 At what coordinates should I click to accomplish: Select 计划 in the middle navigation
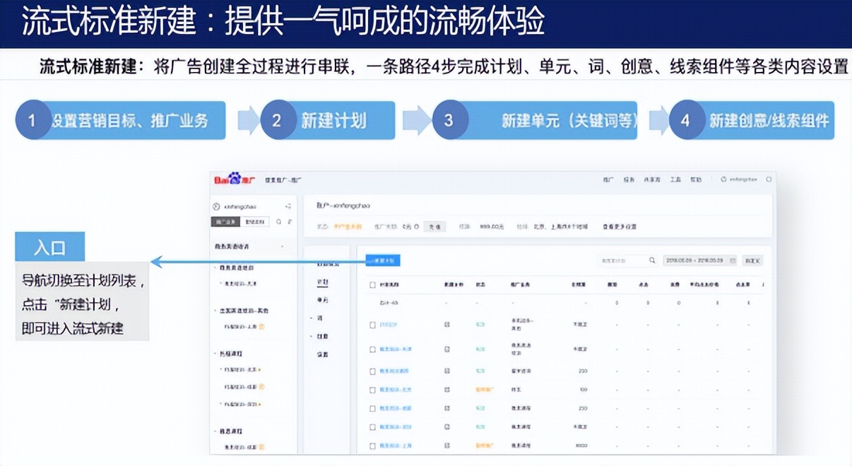tap(323, 282)
